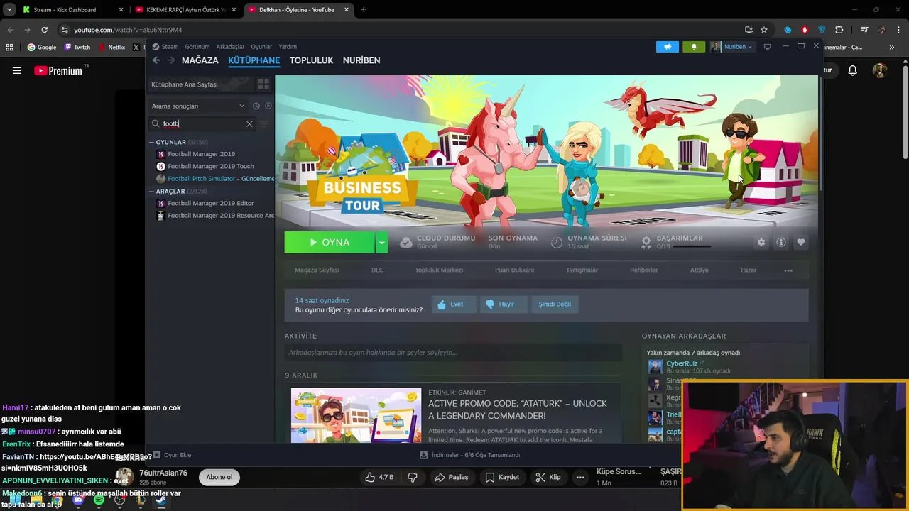Open Steam announcements megaphone button
This screenshot has width=909, height=511.
668,47
